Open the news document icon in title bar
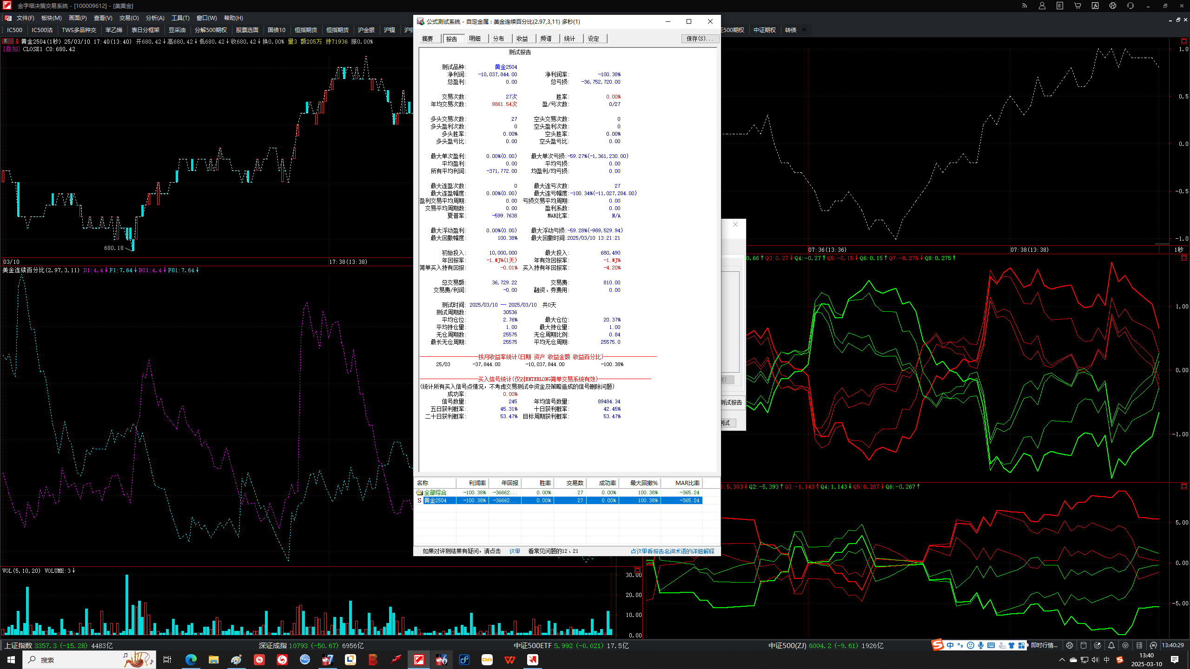The image size is (1190, 669). 1060,6
